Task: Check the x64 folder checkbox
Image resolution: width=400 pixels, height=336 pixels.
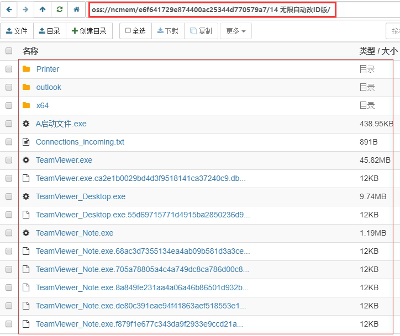Action: pos(9,105)
